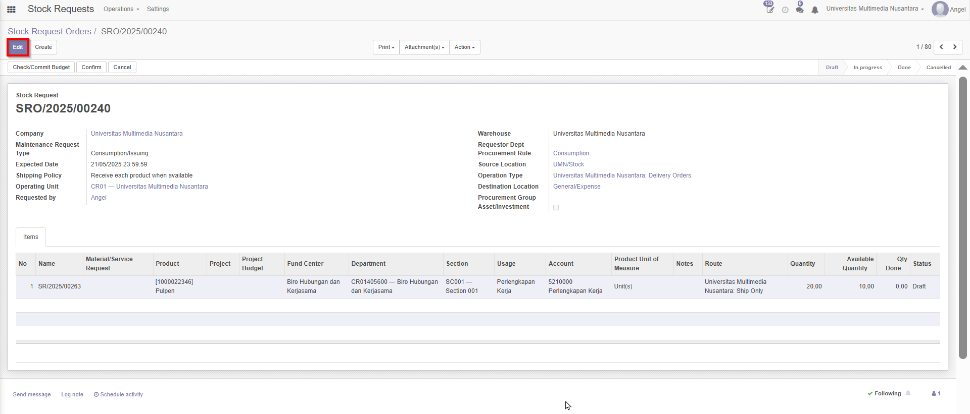The height and width of the screenshot is (414, 970).
Task: Collapse the status bar with up arrow
Action: 963,67
